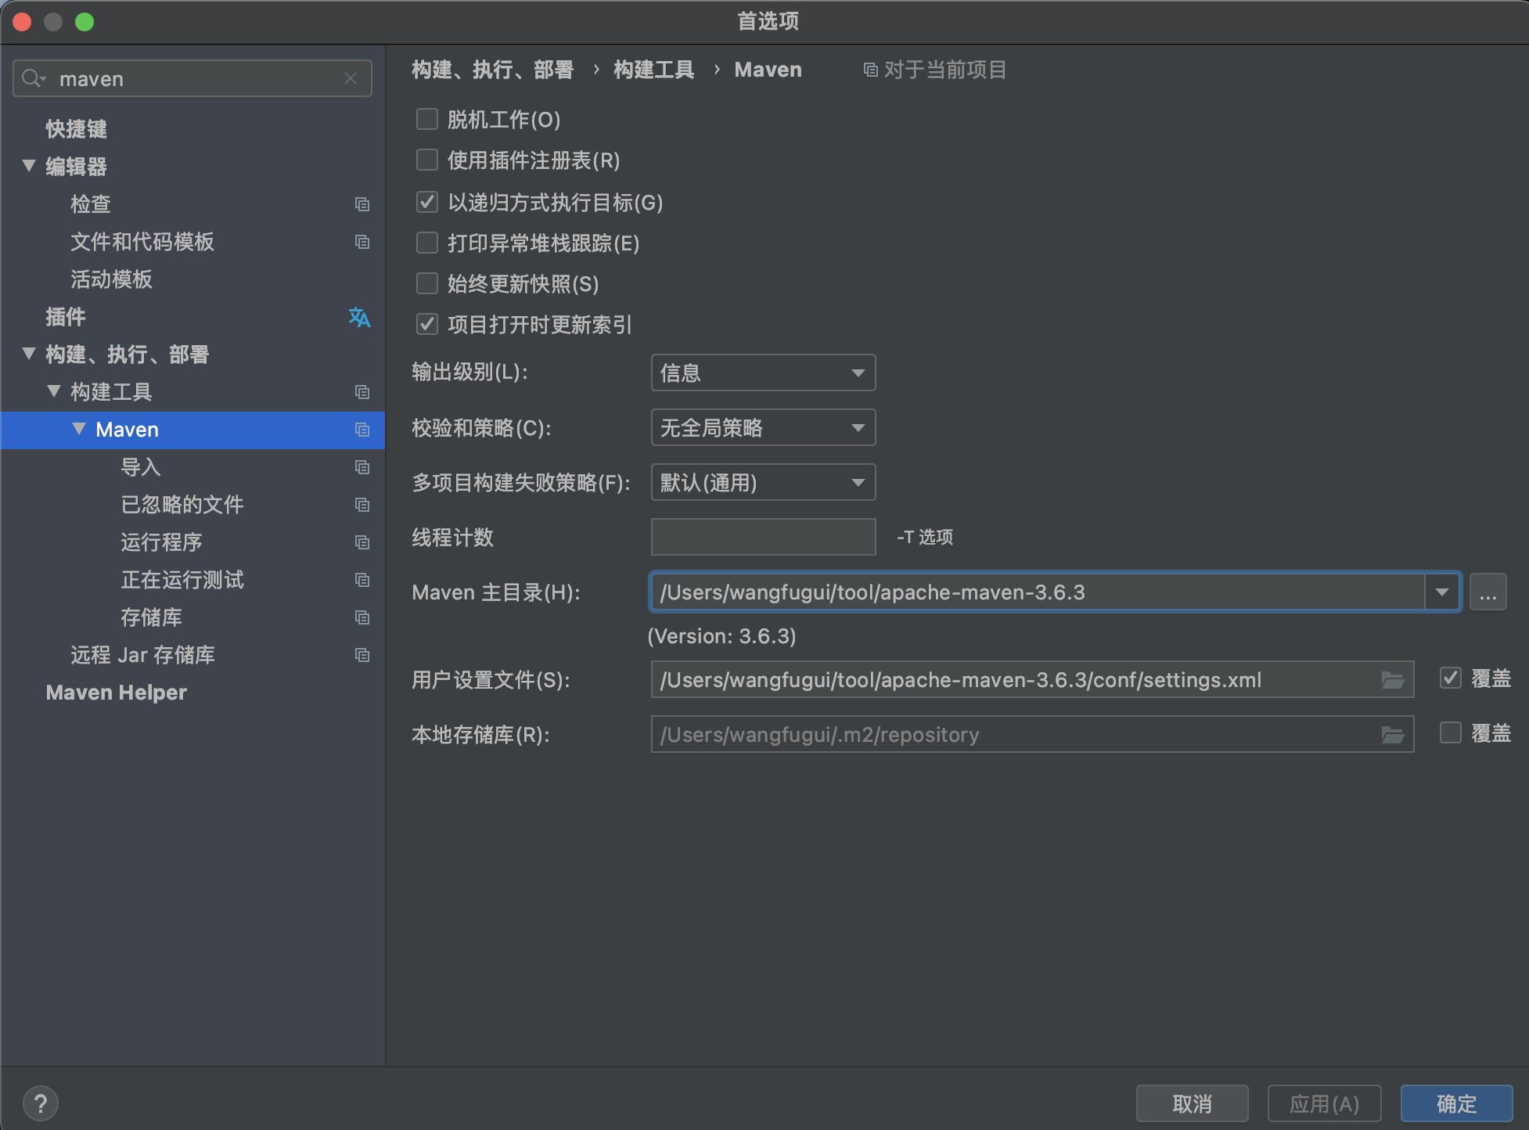This screenshot has width=1529, height=1130.
Task: Uncheck 以递归方式执行目标(G)
Action: click(426, 202)
